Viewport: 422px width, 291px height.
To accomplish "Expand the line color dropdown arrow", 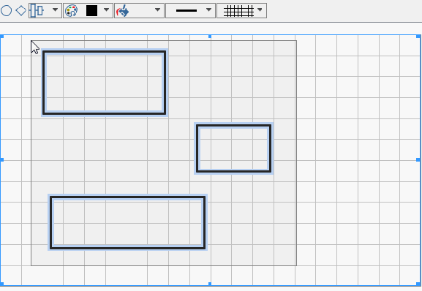I will tap(106, 10).
